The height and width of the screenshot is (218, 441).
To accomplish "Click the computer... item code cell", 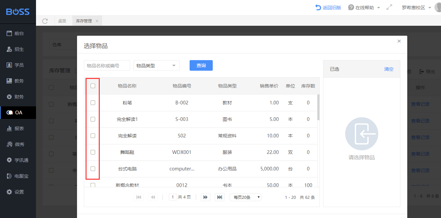I will pos(182,169).
